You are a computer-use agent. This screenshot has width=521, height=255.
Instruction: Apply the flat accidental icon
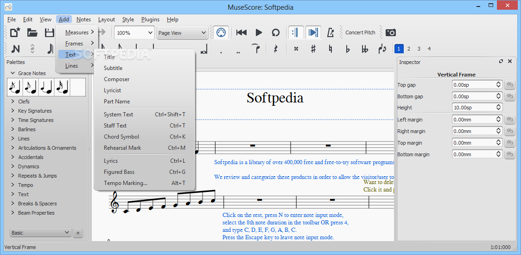coord(348,49)
